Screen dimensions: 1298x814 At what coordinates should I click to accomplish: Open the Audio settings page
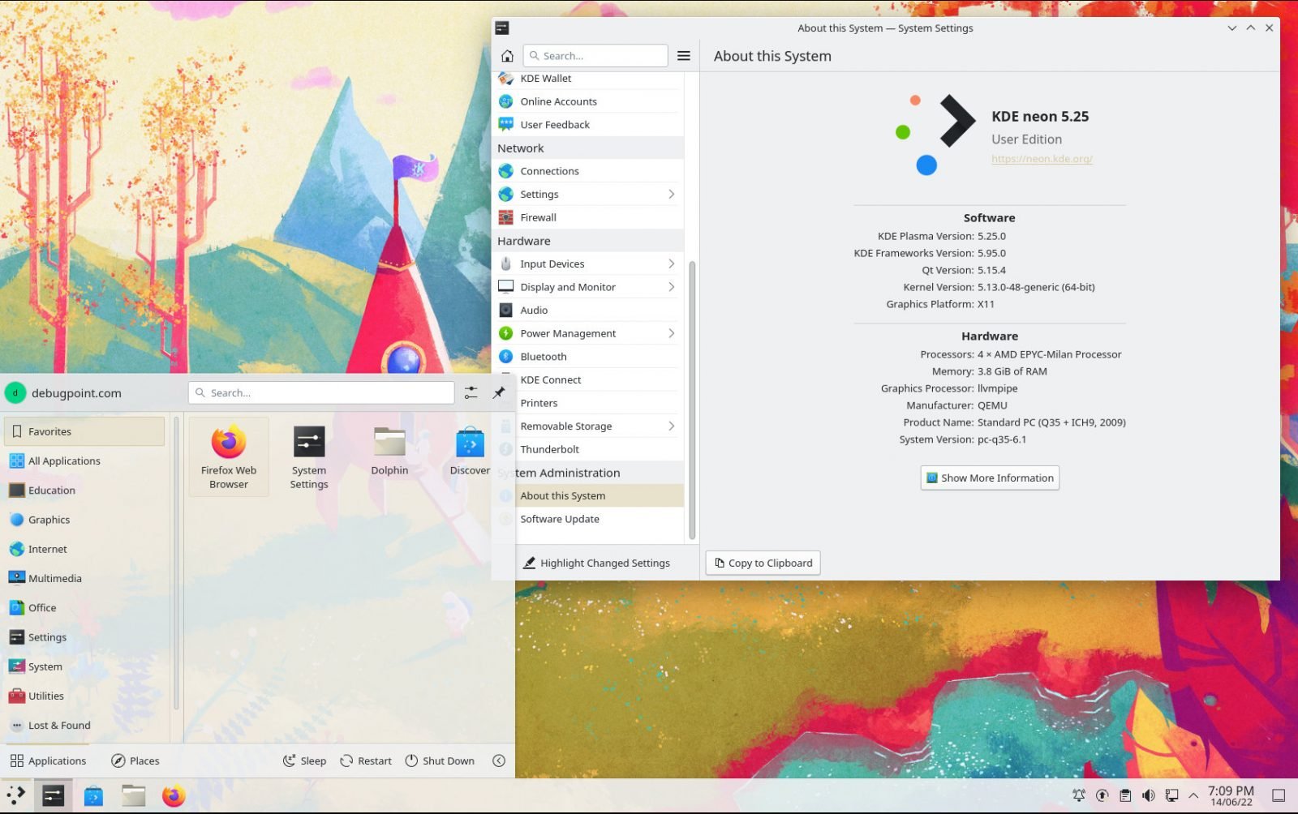pos(534,310)
